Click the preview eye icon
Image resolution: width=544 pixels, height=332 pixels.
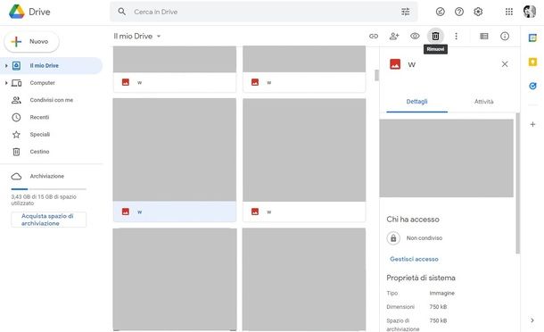tap(415, 36)
